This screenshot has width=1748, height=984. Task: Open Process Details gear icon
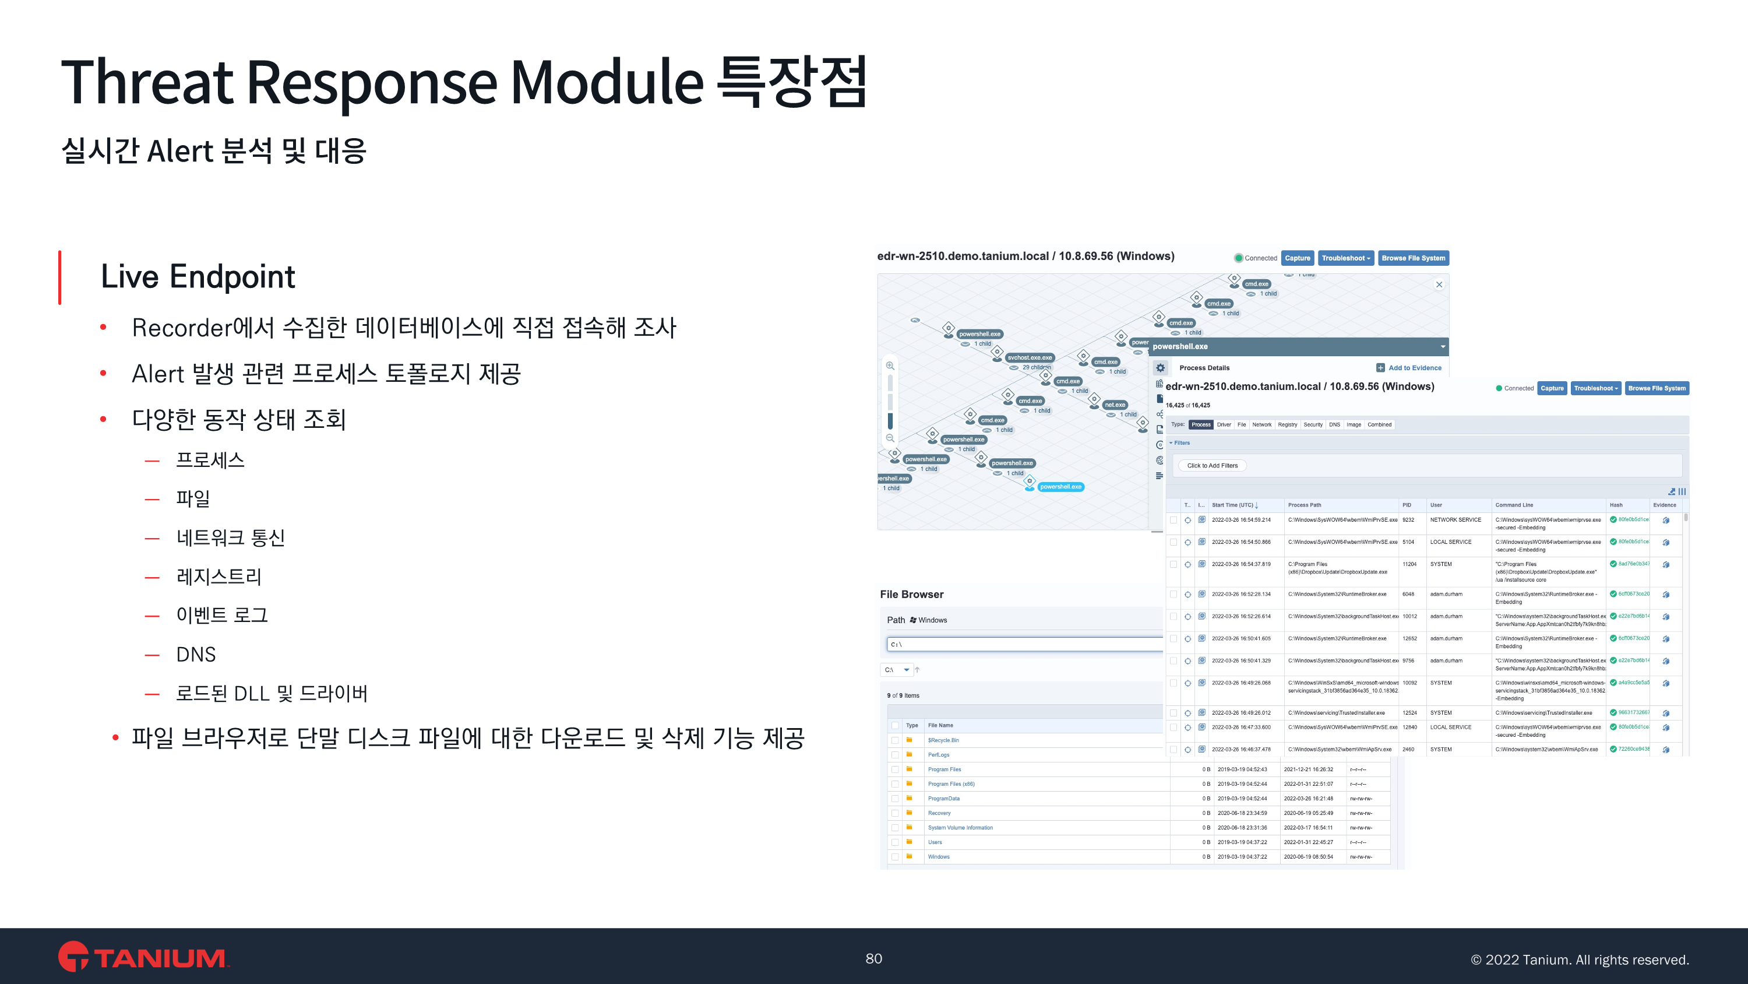(x=1160, y=368)
